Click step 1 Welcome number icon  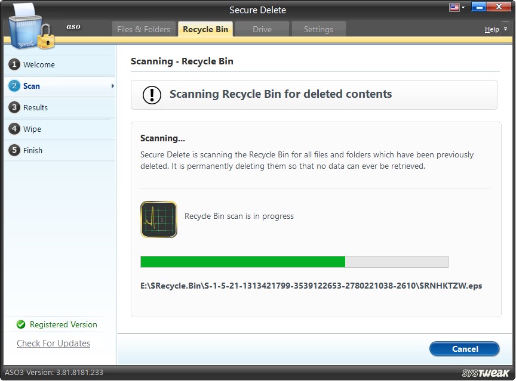click(x=14, y=64)
